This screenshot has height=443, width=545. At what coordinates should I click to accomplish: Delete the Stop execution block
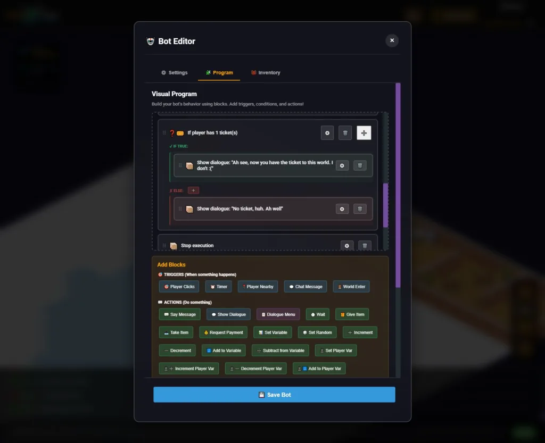pos(365,246)
